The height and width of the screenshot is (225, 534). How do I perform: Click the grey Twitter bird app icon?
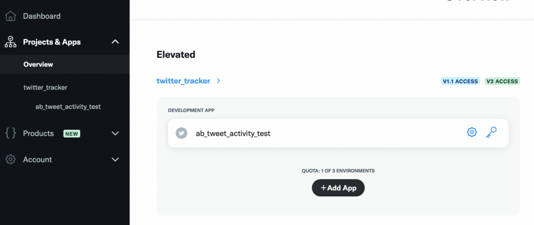tap(181, 133)
